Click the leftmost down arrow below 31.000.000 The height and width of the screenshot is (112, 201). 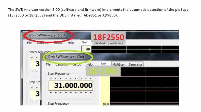click(x=51, y=92)
